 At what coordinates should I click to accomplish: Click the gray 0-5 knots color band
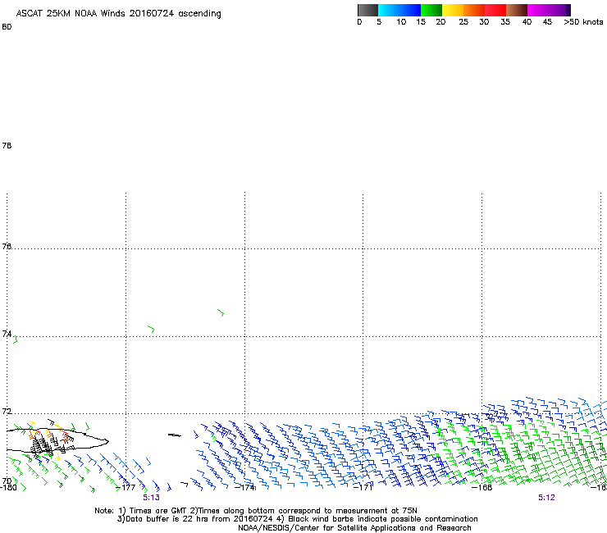pyautogui.click(x=367, y=10)
